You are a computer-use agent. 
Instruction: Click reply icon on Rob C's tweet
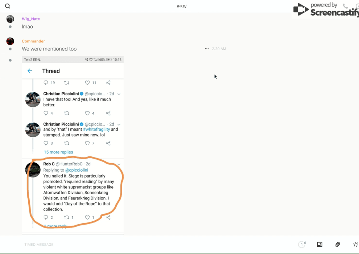point(46,217)
